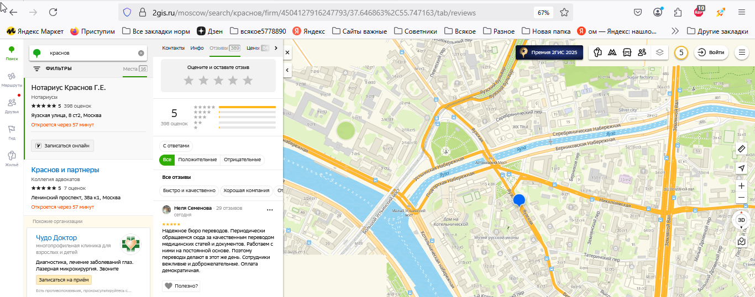
Task: Open the Премия 2ГИС 2025 banner
Action: 549,52
